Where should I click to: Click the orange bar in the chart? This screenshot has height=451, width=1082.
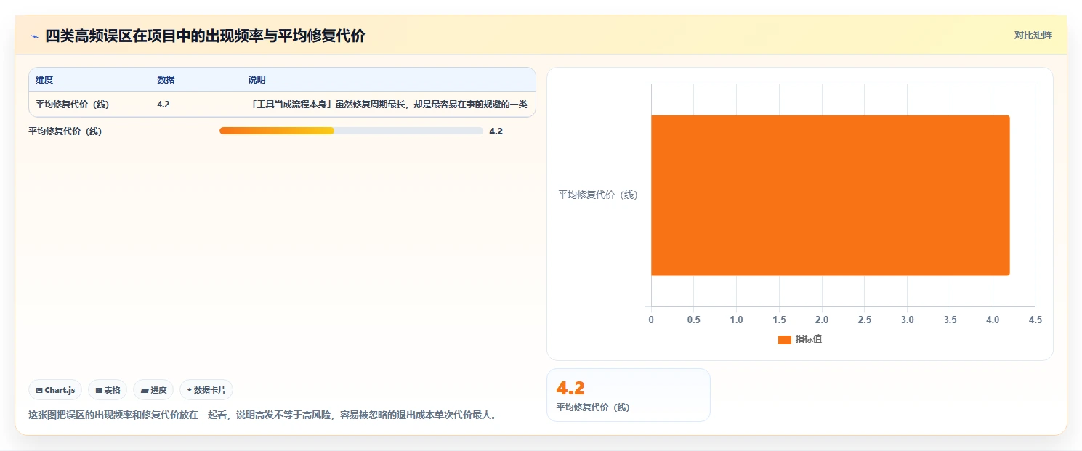click(830, 195)
